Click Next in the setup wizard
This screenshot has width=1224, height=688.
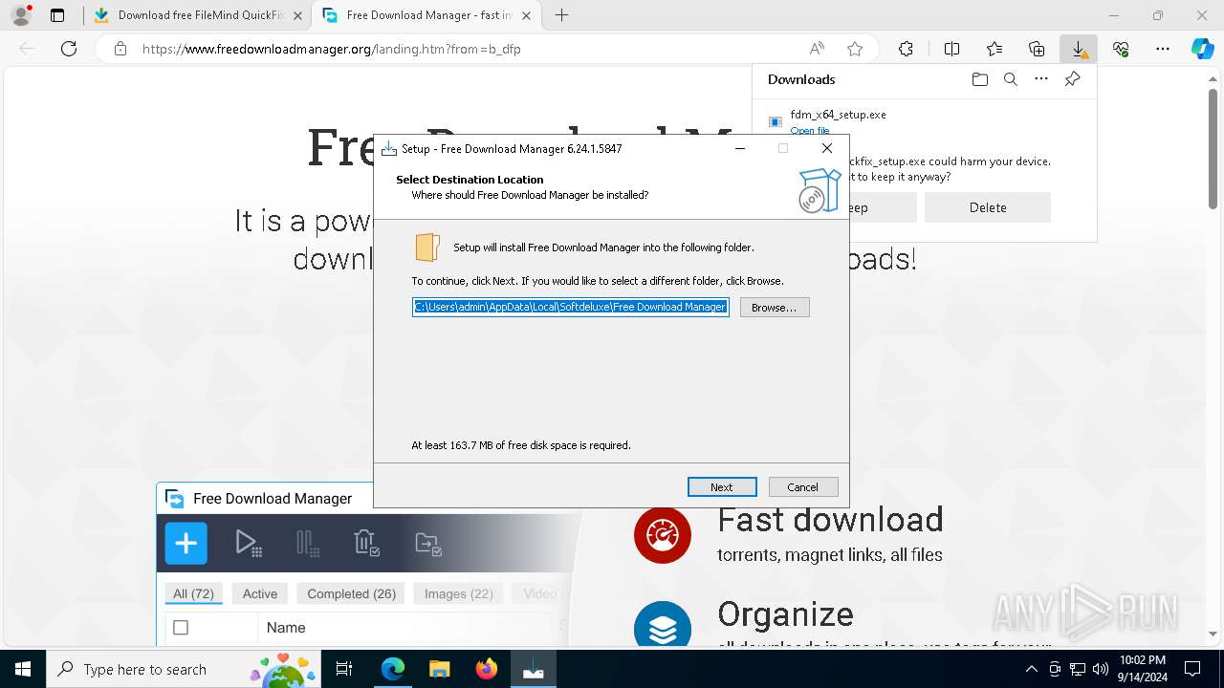722,487
